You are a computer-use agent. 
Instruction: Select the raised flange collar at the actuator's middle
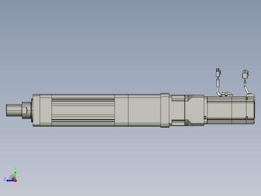point(165,110)
